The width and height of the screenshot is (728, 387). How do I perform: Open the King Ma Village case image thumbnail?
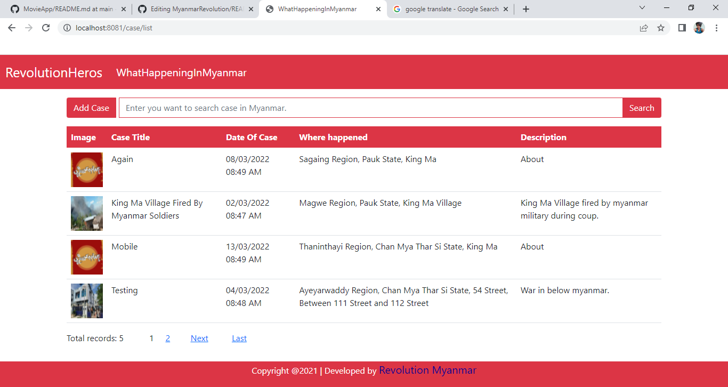pyautogui.click(x=86, y=213)
